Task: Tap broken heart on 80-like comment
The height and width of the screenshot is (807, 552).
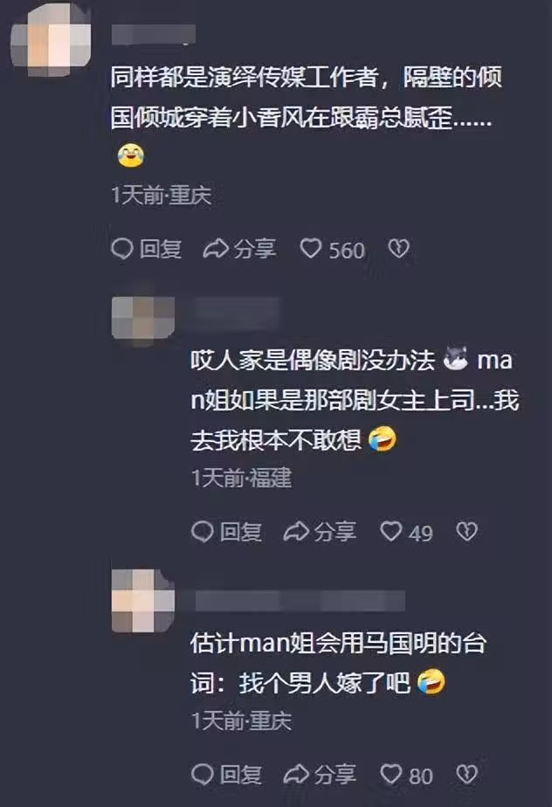Action: pos(467,775)
